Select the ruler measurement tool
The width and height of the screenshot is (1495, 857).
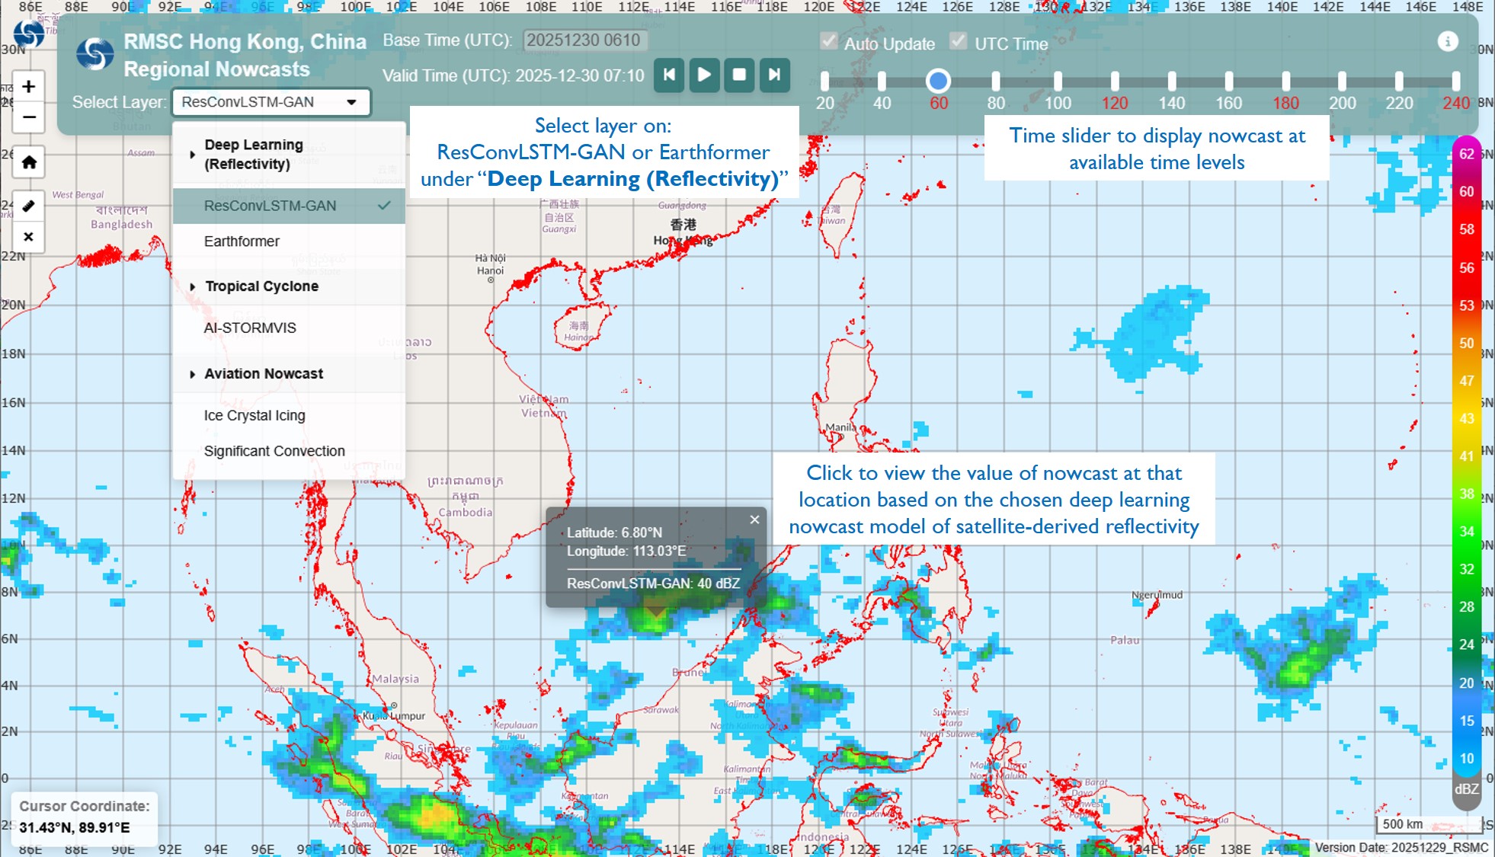[28, 206]
